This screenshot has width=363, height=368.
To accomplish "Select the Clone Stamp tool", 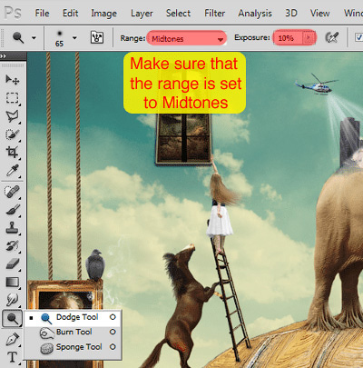I will pyautogui.click(x=13, y=227).
